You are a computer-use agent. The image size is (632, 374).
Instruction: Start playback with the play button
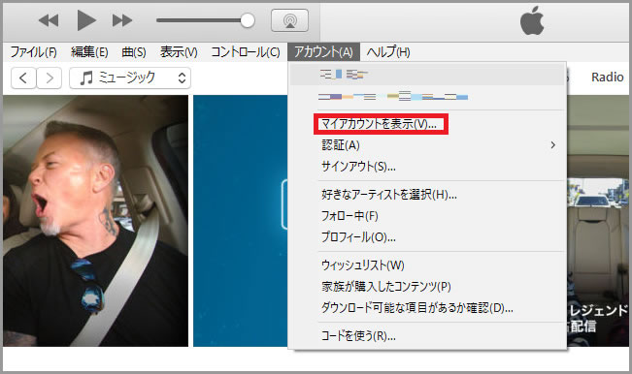point(86,20)
